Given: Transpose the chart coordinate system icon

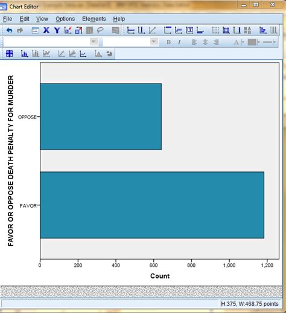Looking at the screenshot, I should coord(263,30).
